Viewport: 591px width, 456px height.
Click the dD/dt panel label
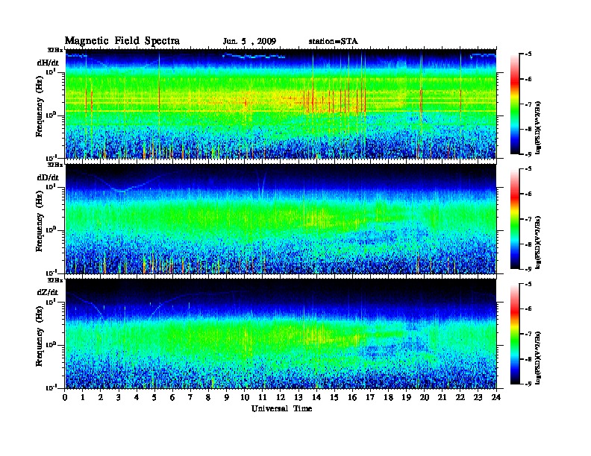[48, 177]
